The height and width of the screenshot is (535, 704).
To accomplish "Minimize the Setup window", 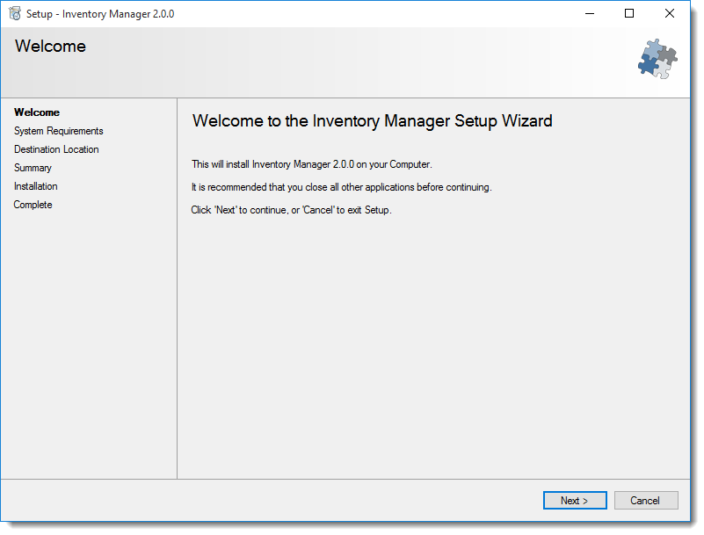I will pyautogui.click(x=590, y=13).
